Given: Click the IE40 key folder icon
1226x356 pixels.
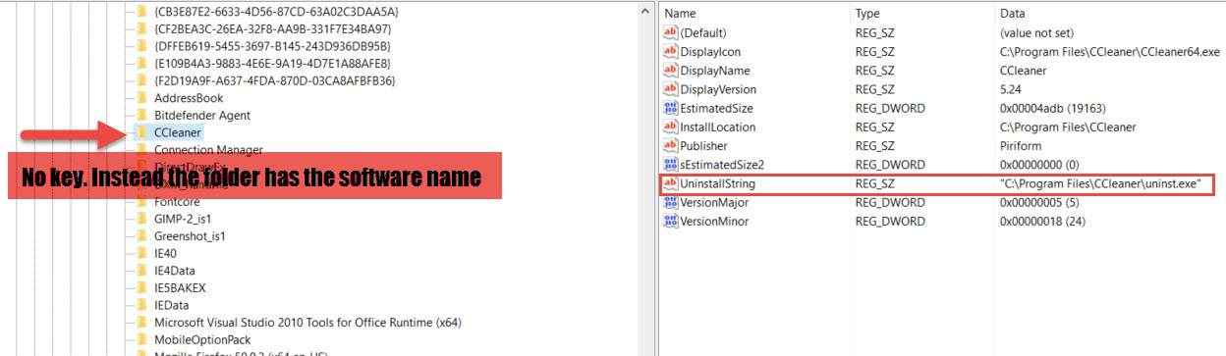Looking at the screenshot, I should (141, 253).
